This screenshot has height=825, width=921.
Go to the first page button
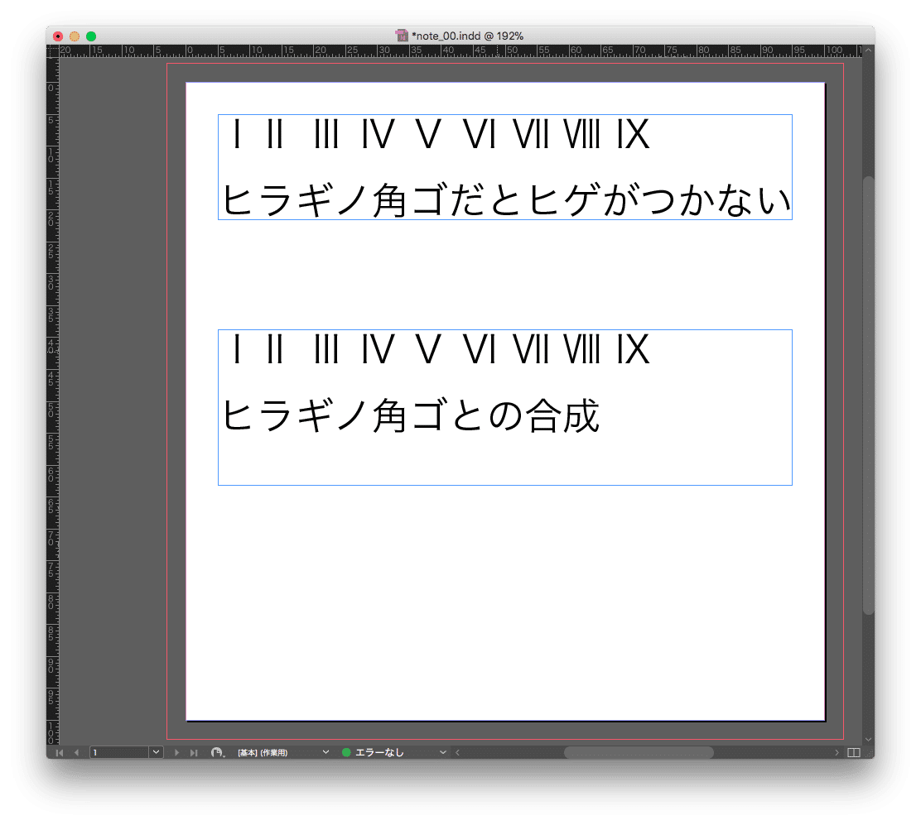(x=60, y=752)
